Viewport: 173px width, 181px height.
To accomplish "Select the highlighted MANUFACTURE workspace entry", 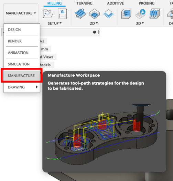I will [x=22, y=76].
